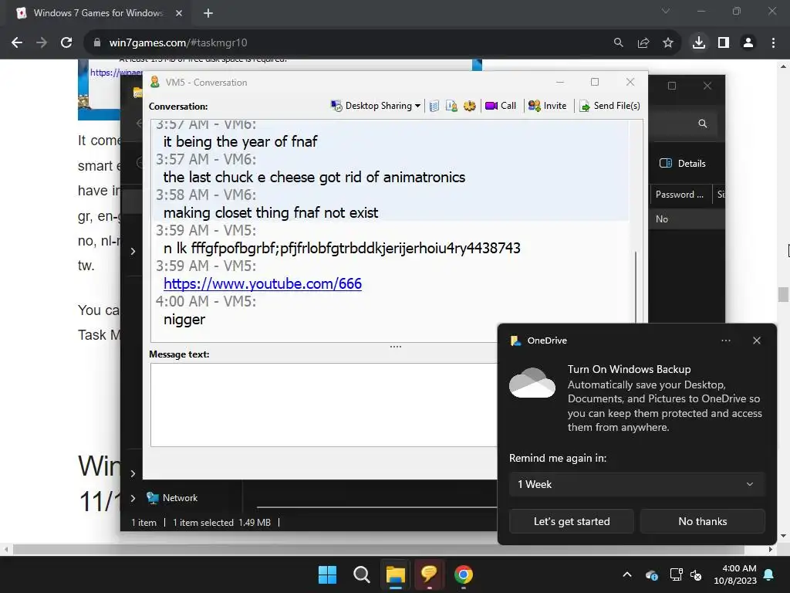
Task: Open Desktop Sharing in the conversation toolbar
Action: tap(376, 106)
